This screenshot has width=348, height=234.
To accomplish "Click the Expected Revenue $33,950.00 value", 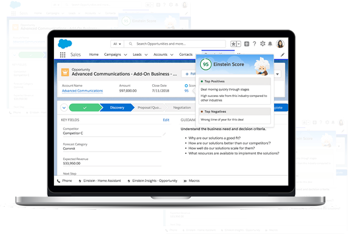I will [x=72, y=164].
